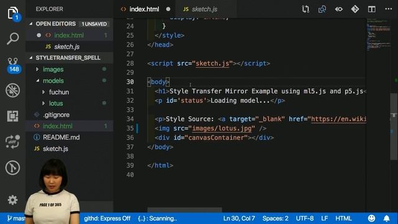The width and height of the screenshot is (398, 224).
Task: Click the closing </html> tag on line 39
Action: (160, 166)
